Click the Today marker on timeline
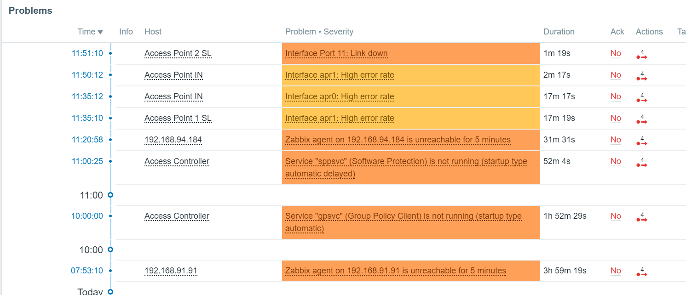 [x=110, y=291]
